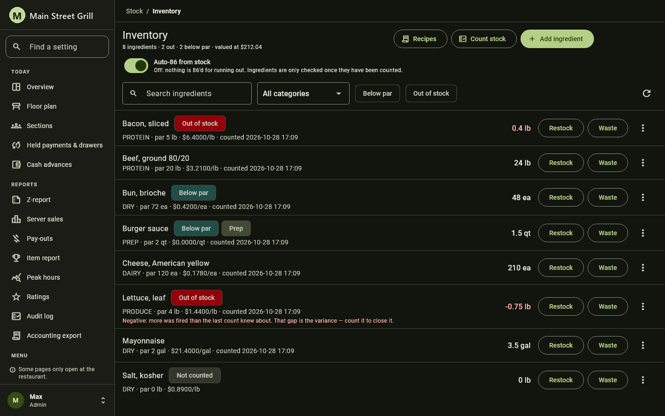Open Peak hours chart icon
The width and height of the screenshot is (665, 416).
(x=16, y=277)
